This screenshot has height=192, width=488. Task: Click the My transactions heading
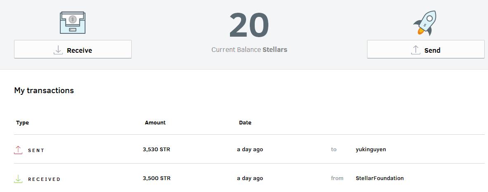(44, 91)
